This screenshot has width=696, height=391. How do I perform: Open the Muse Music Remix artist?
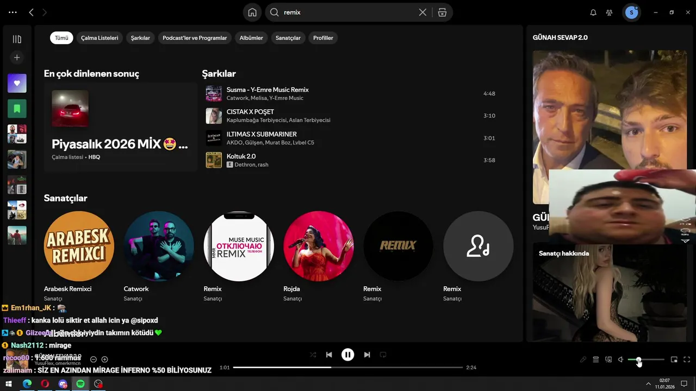pyautogui.click(x=239, y=256)
